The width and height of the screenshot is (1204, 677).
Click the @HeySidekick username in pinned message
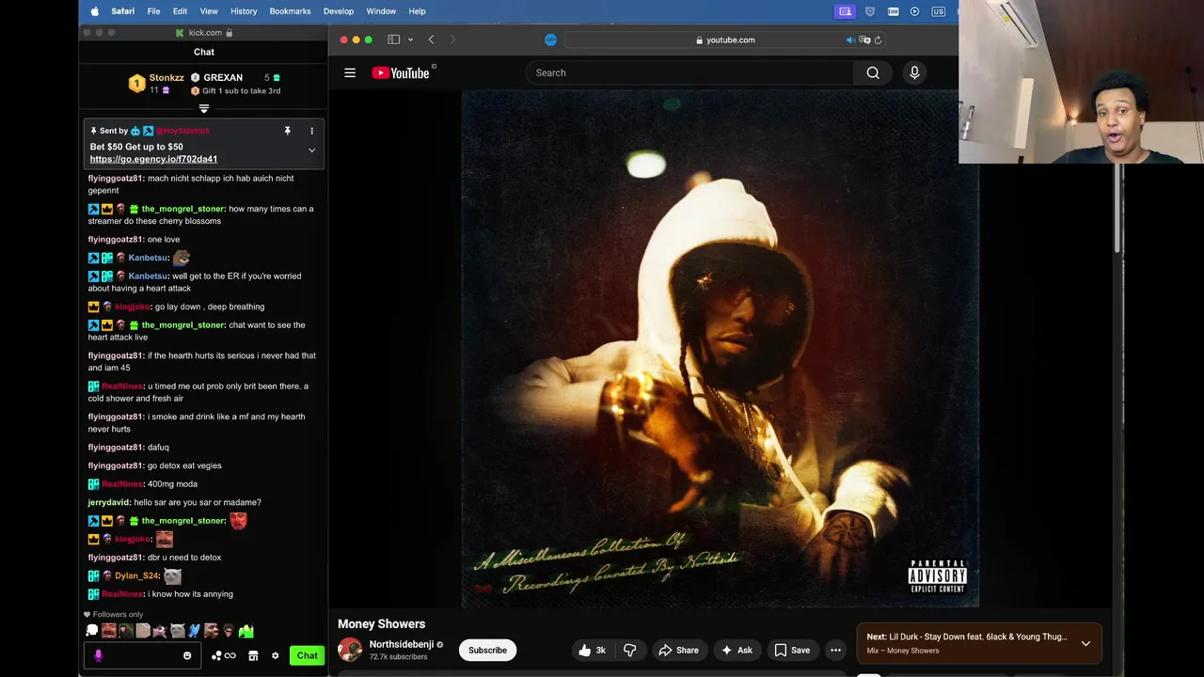point(182,131)
